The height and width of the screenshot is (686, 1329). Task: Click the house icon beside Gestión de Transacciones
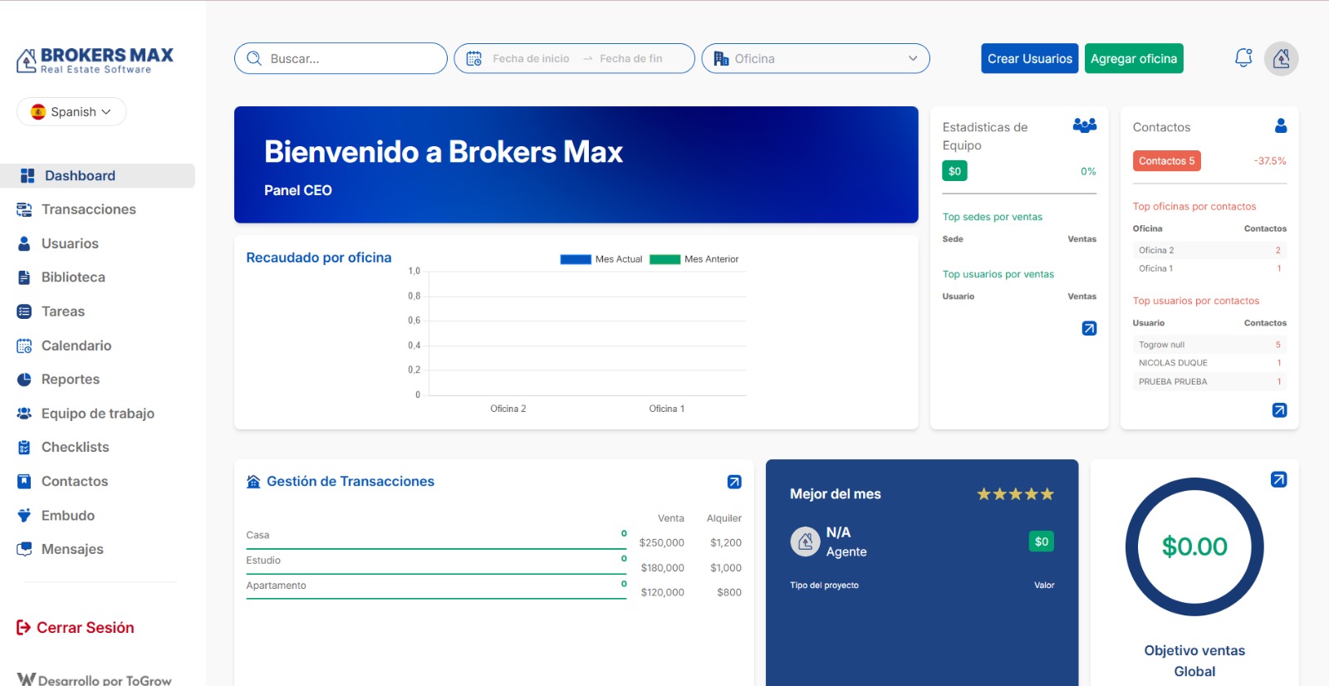(x=253, y=482)
